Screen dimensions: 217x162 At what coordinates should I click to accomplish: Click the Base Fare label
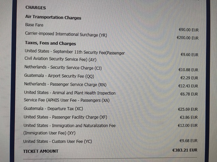(x=34, y=25)
